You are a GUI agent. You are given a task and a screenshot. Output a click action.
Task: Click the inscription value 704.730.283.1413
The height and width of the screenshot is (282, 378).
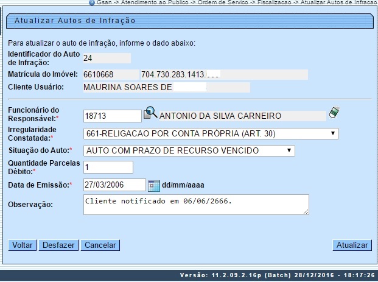tap(173, 74)
